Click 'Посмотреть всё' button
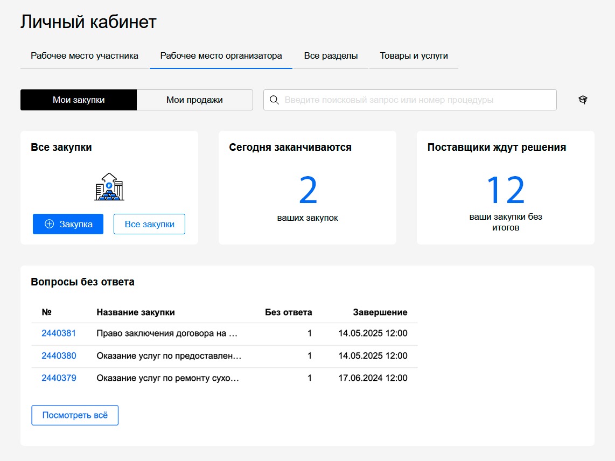 tap(75, 415)
